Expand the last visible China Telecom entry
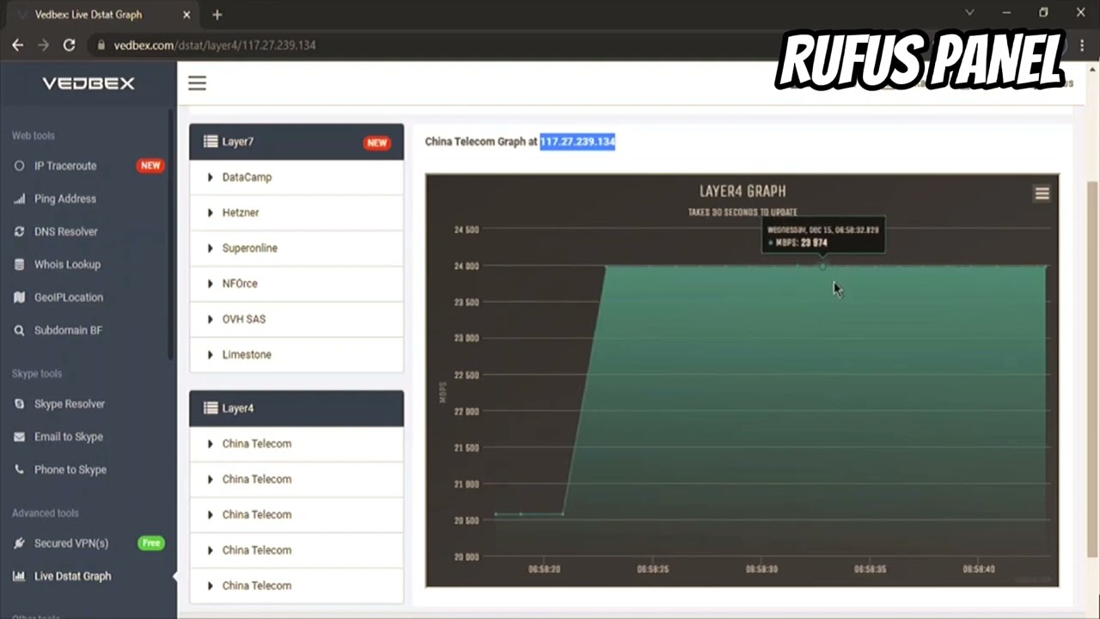The width and height of the screenshot is (1100, 619). coord(296,585)
